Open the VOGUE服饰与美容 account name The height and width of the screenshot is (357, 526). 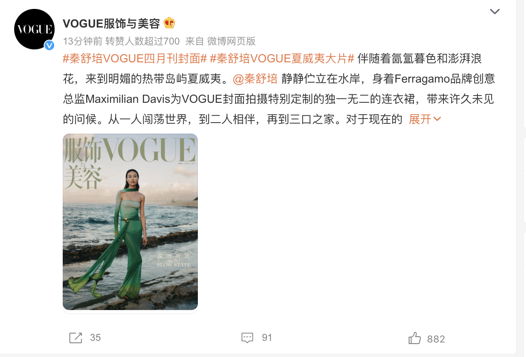click(x=111, y=23)
